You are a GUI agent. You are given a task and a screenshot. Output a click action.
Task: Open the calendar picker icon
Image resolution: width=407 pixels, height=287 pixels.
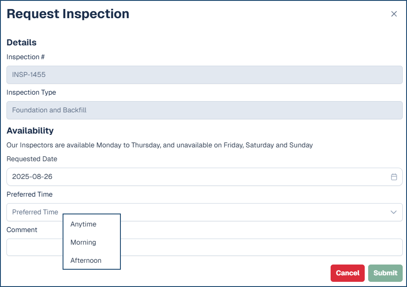(x=394, y=177)
